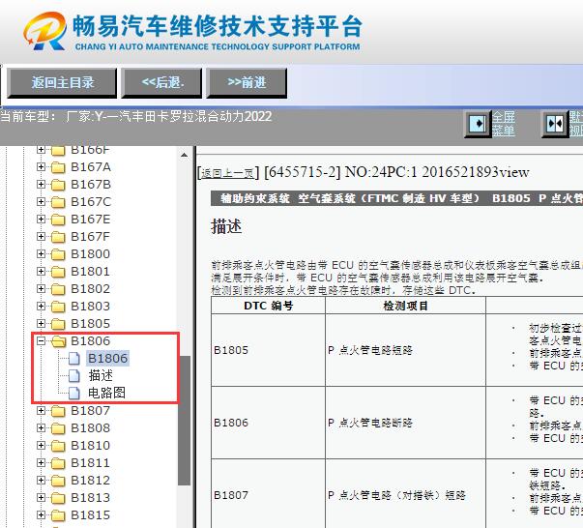583x528 pixels.
Task: Click the B1807 cell in DTC table
Action: 268,494
